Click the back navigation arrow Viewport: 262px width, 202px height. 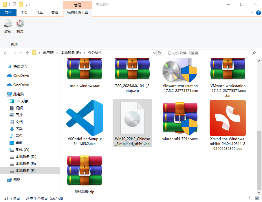(6, 53)
